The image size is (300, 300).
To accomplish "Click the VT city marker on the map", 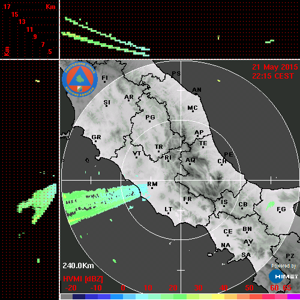I will point(137,154).
